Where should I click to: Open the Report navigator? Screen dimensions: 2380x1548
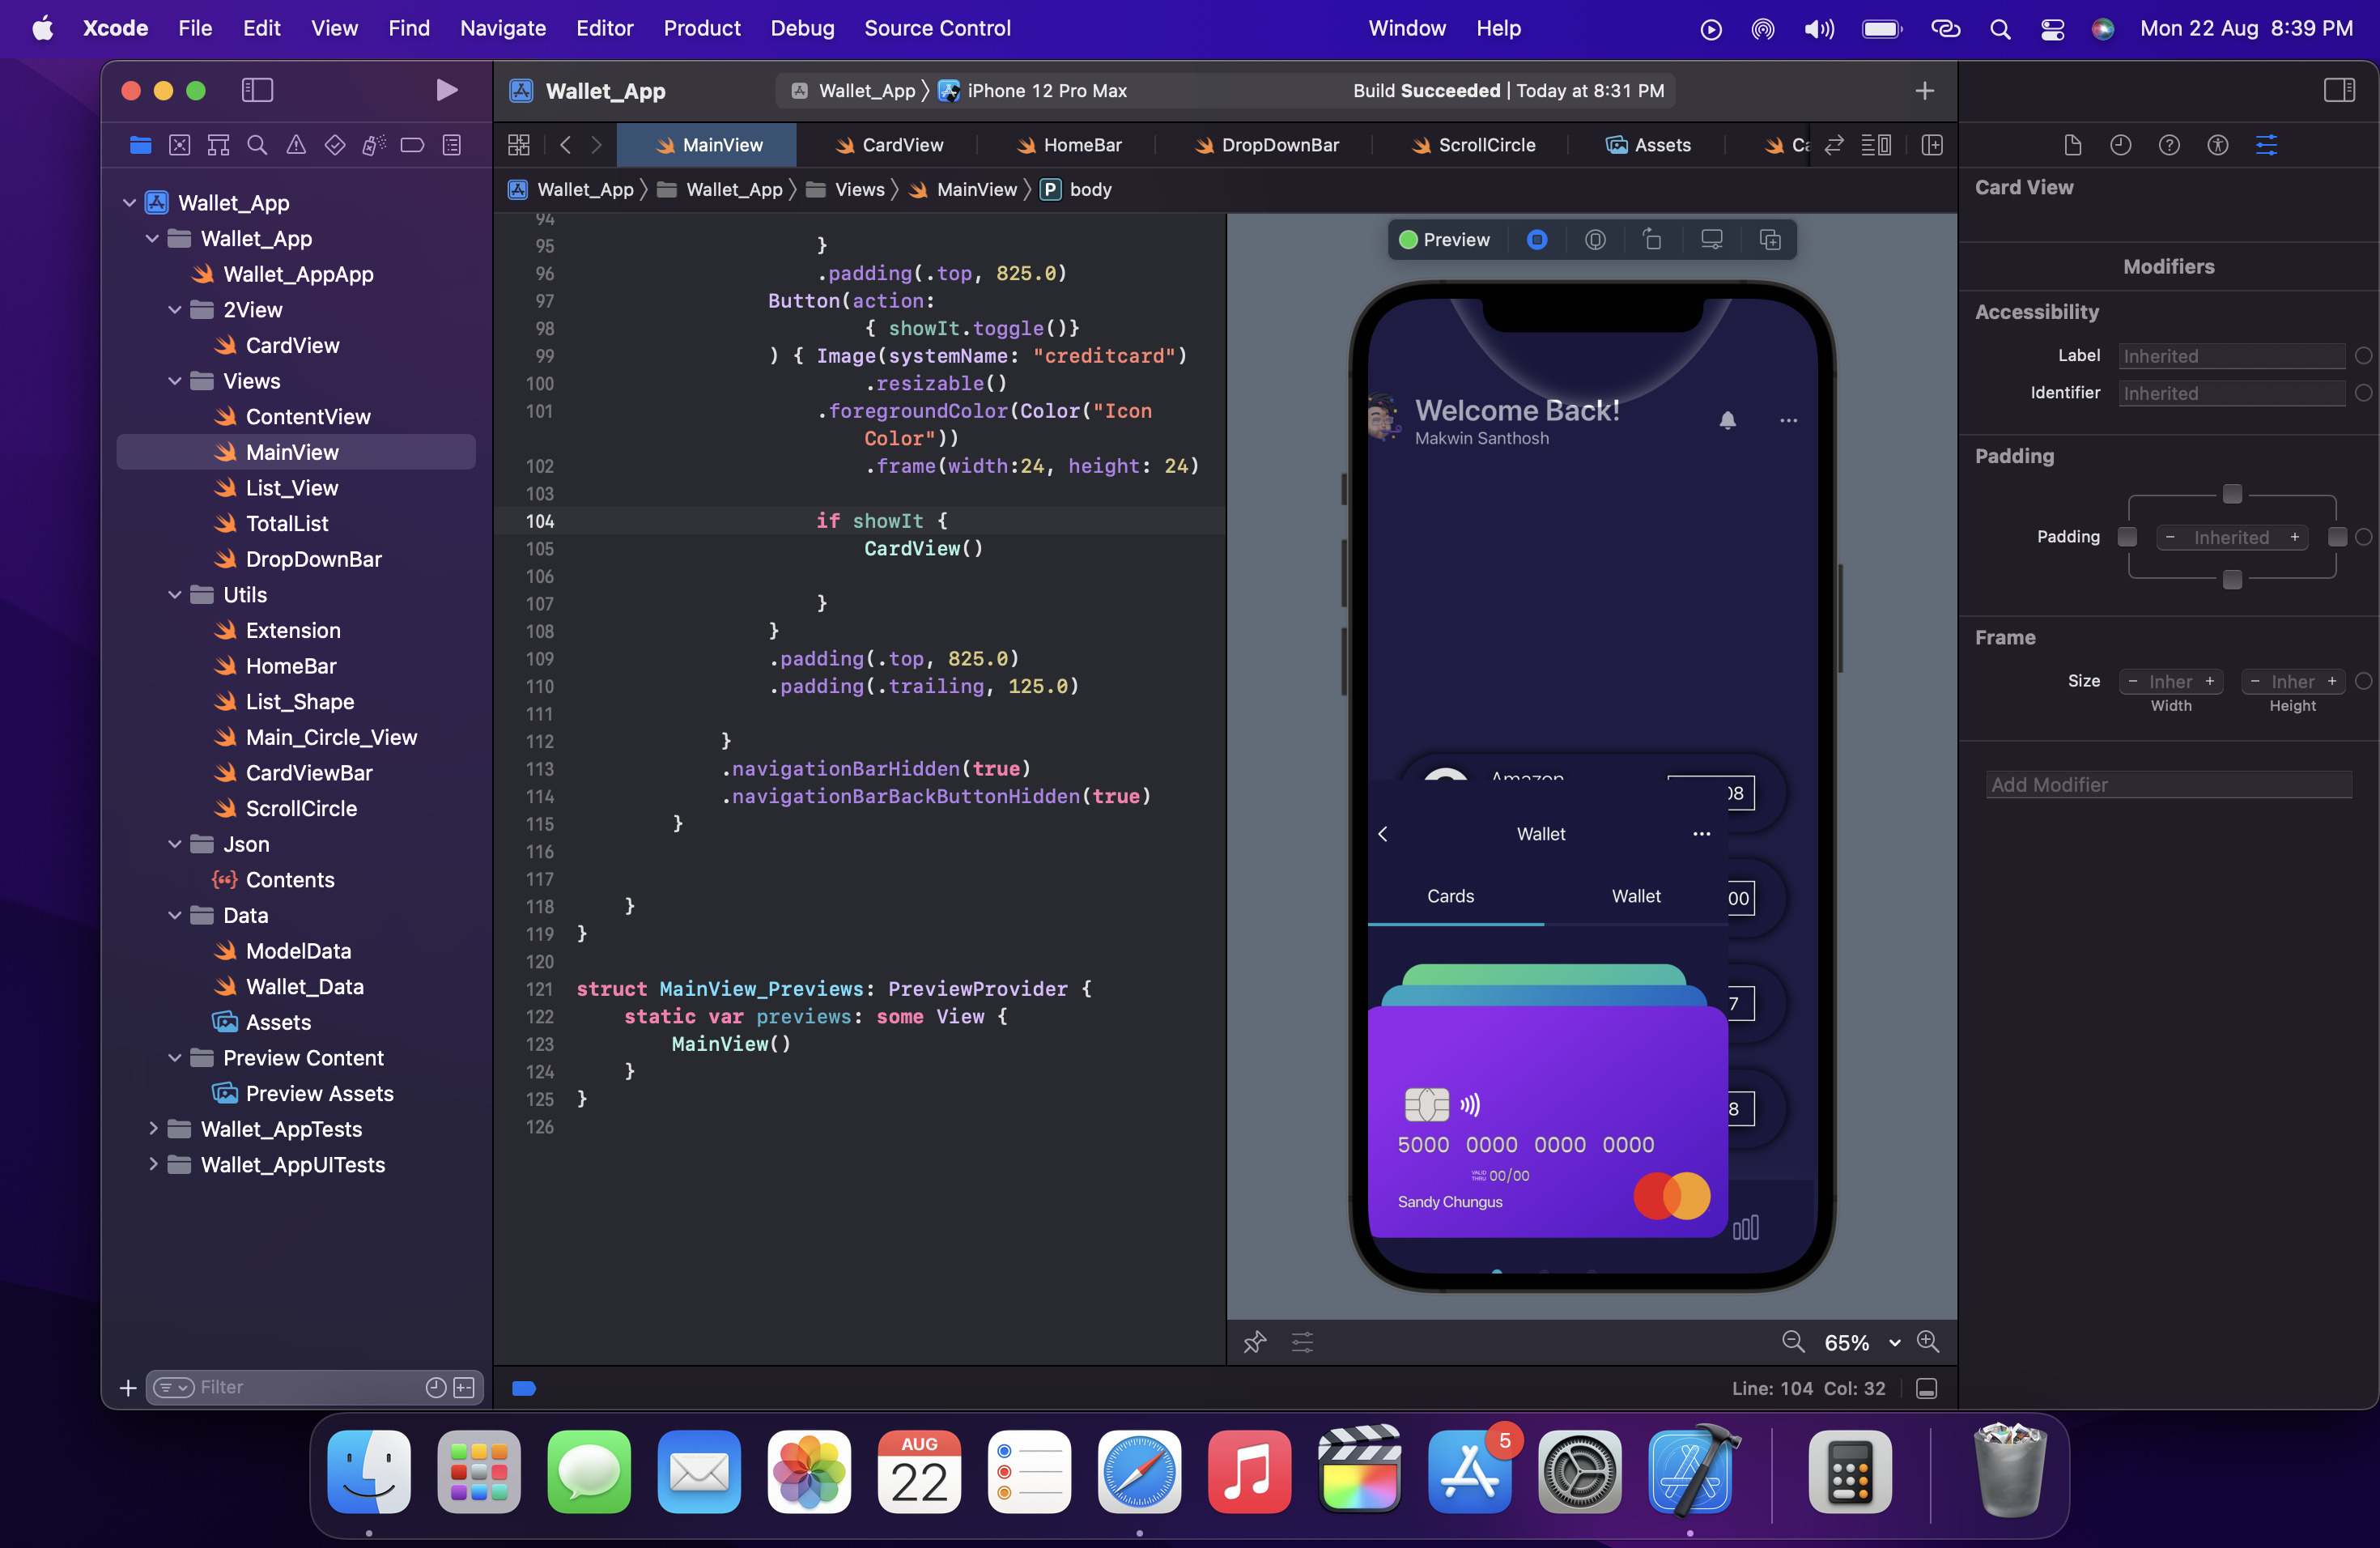pyautogui.click(x=452, y=145)
